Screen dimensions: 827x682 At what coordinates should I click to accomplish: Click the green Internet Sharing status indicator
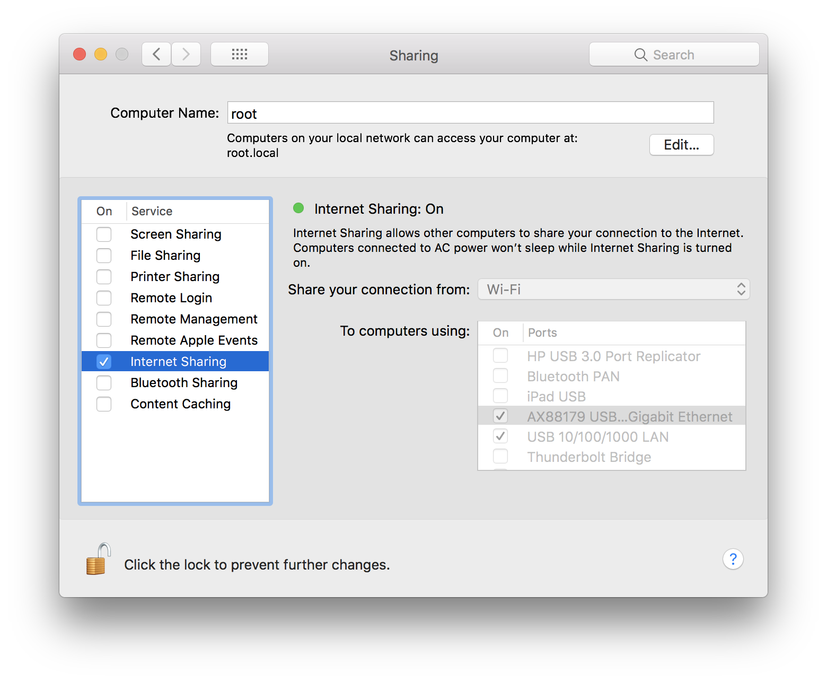pos(298,208)
